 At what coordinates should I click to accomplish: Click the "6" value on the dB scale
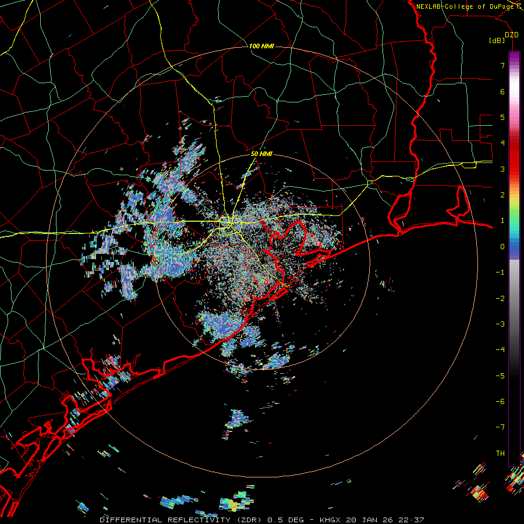(x=502, y=91)
